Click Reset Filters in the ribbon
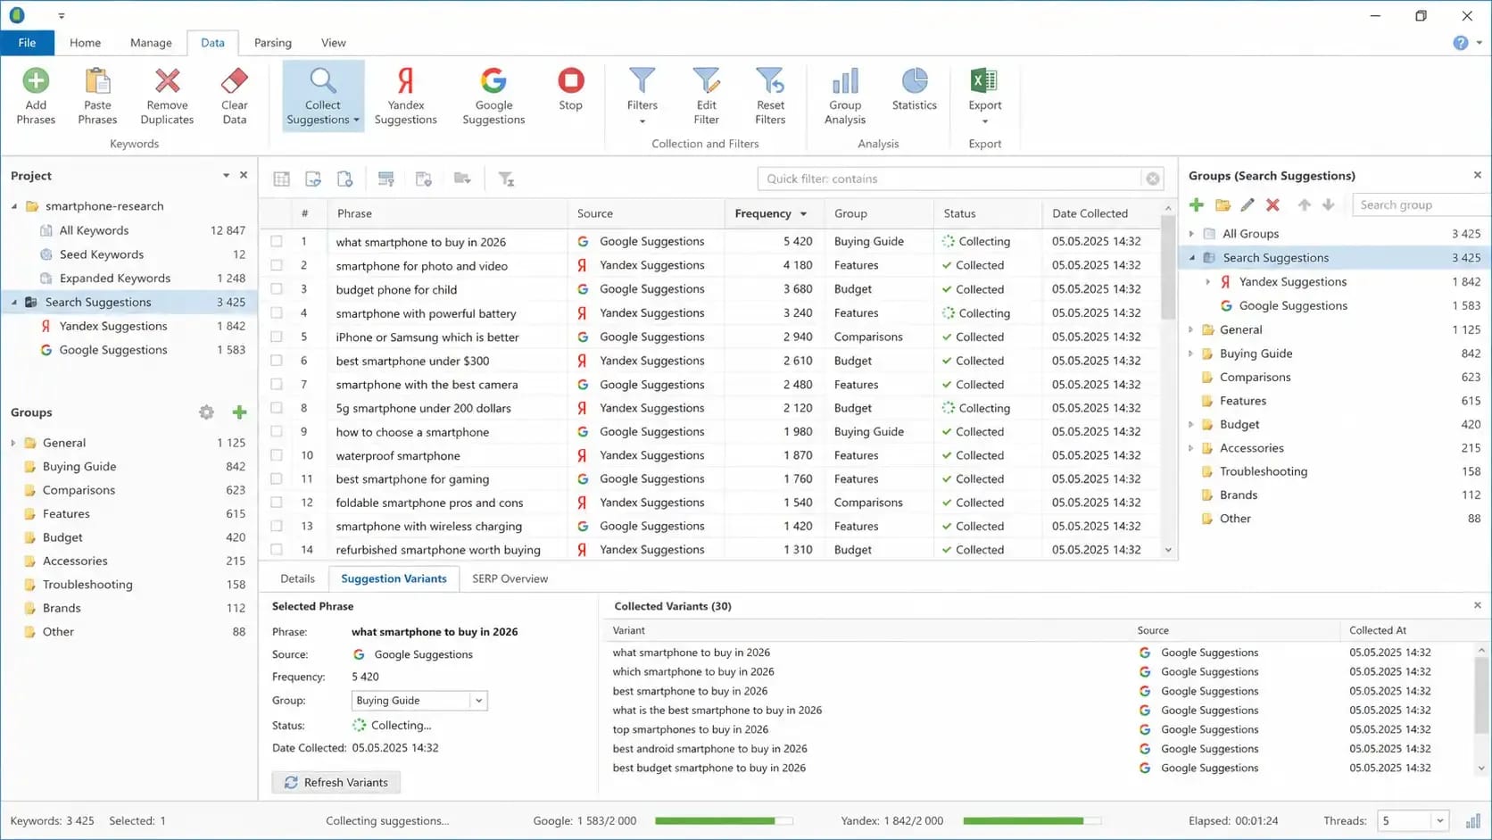The image size is (1492, 840). [770, 96]
